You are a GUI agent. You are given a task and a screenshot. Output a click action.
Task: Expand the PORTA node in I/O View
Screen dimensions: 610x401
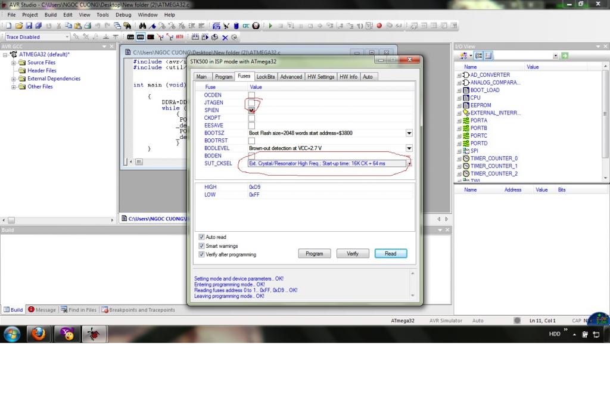(459, 120)
